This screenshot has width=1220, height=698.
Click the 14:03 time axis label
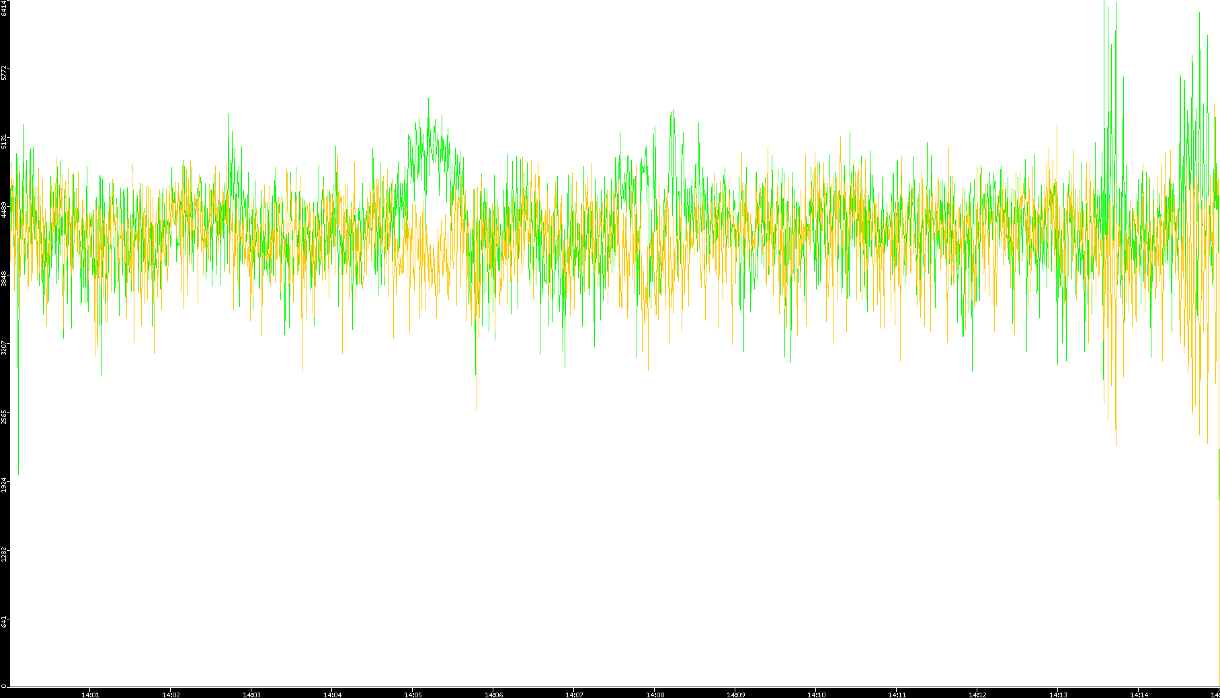(251, 695)
